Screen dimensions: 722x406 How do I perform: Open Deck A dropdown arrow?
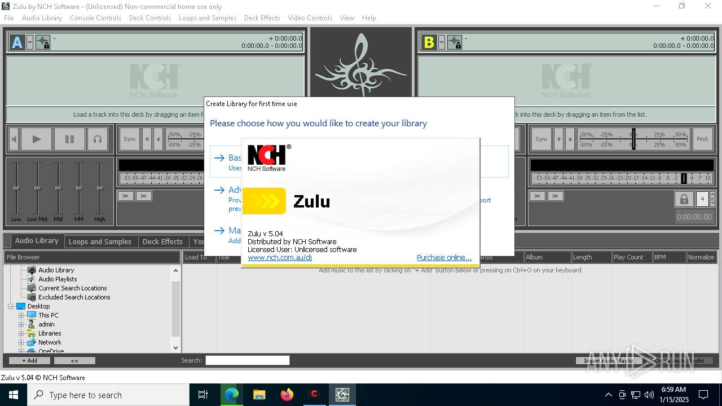click(x=30, y=42)
